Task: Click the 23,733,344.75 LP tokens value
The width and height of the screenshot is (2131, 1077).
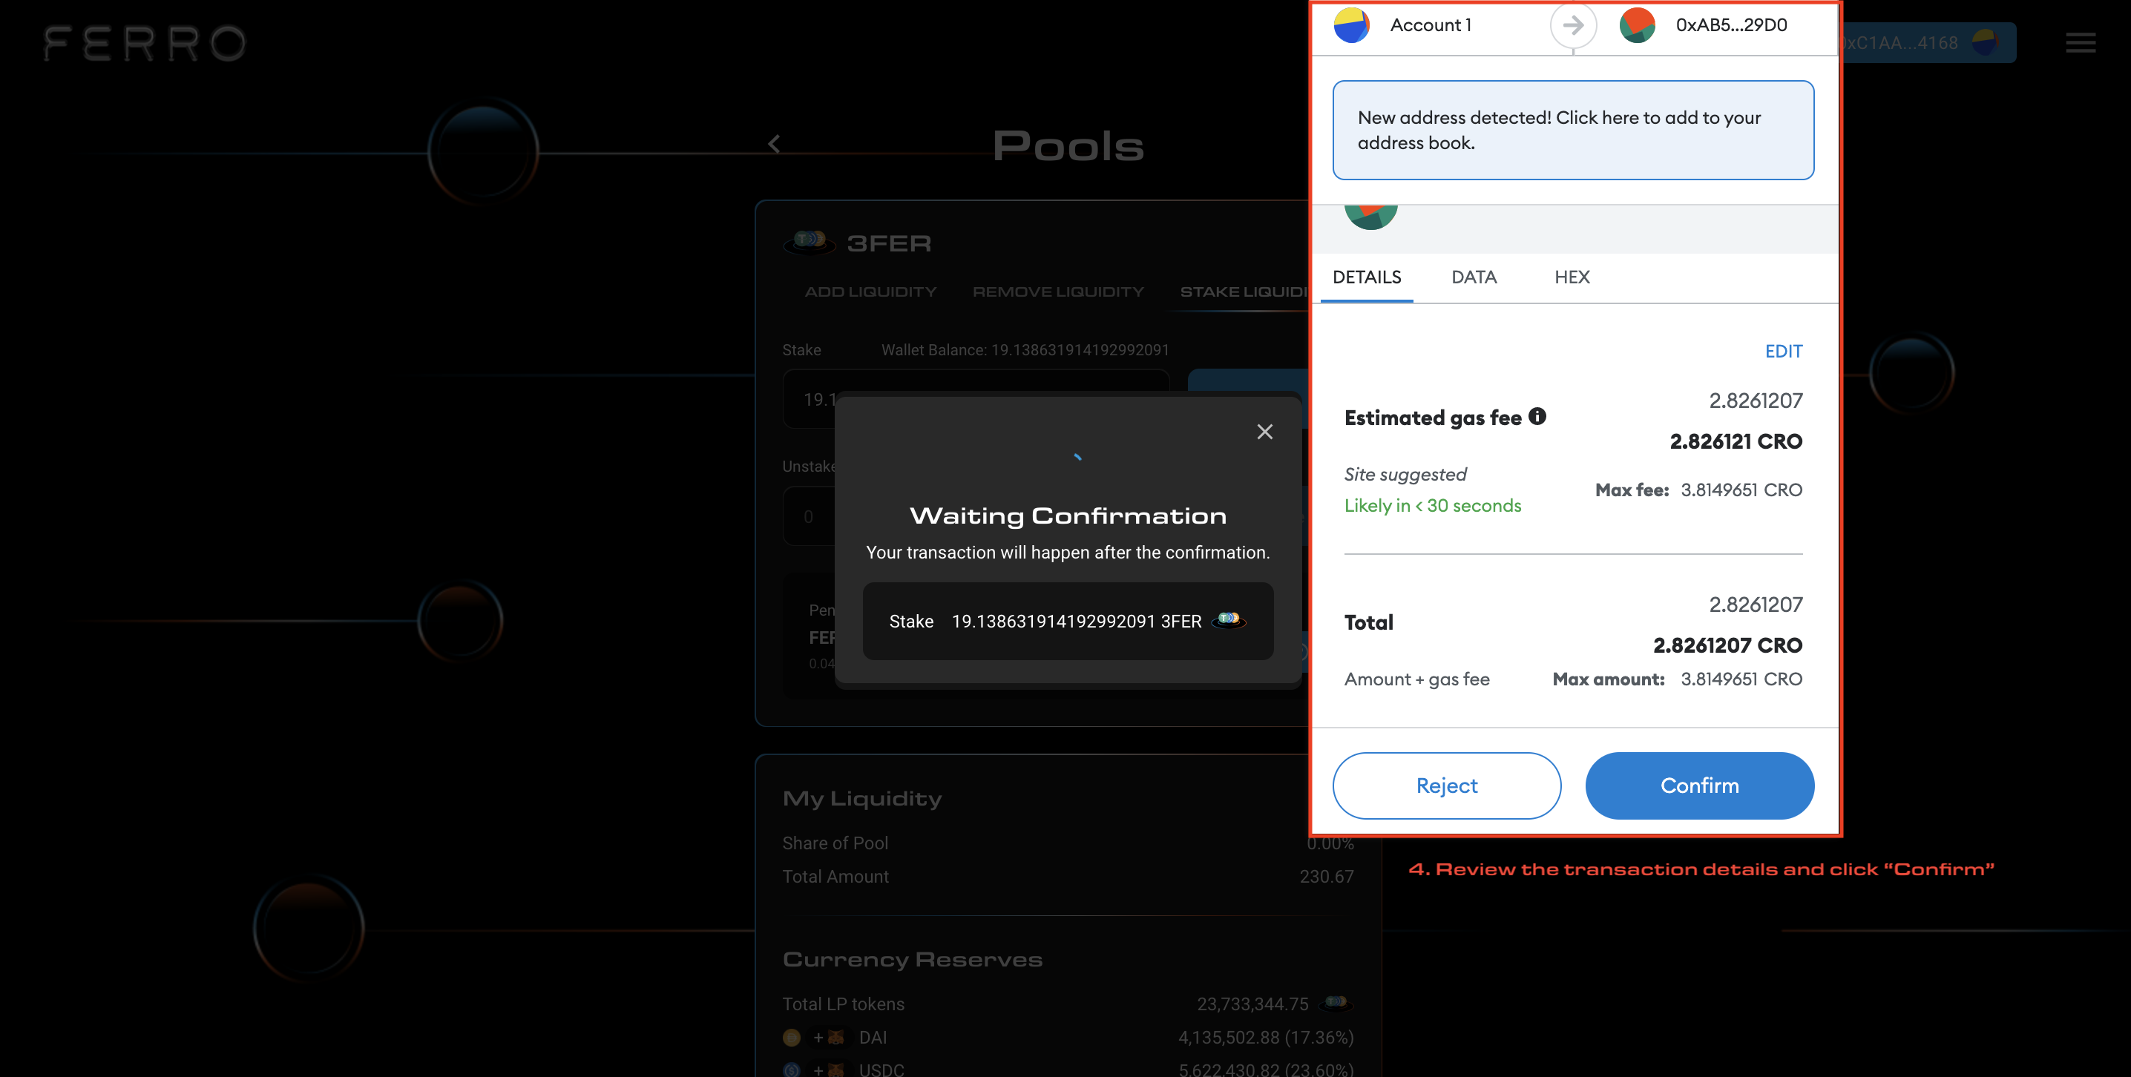Action: tap(1252, 1004)
